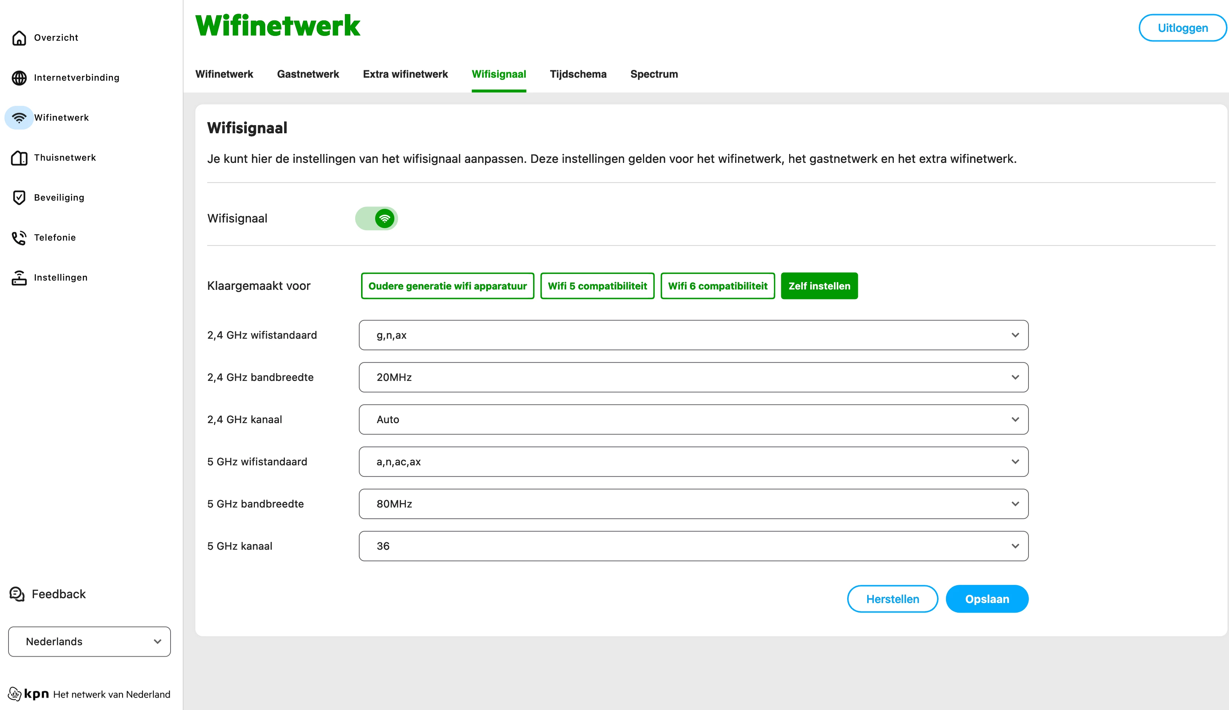The width and height of the screenshot is (1229, 710).
Task: Click the Beveiliging shield icon
Action: [19, 198]
